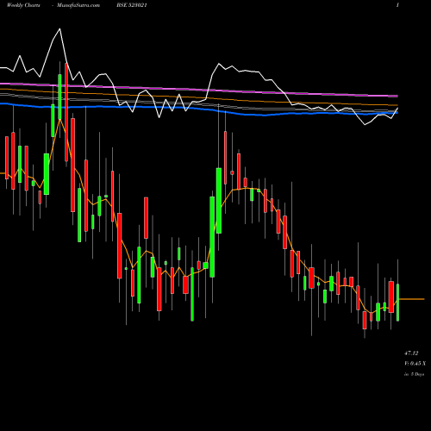Click the 'I' text at top right

click(397, 5)
